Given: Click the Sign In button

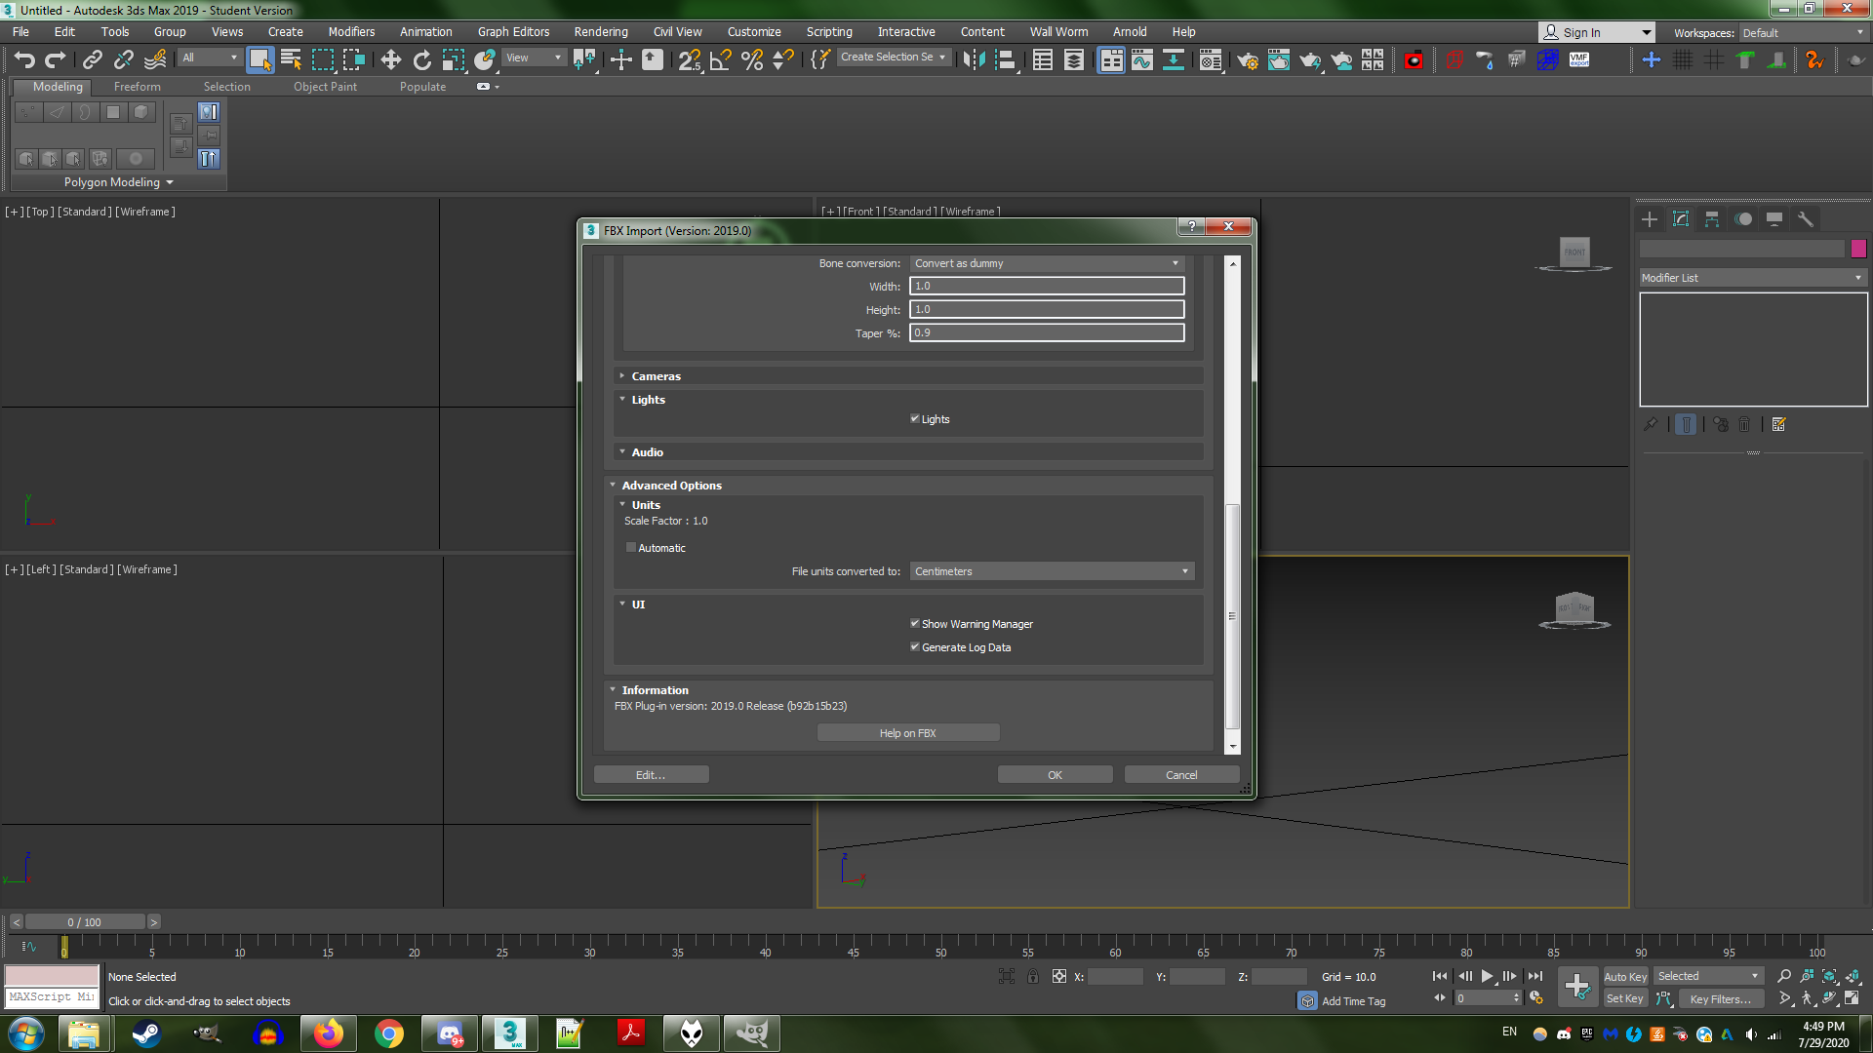Looking at the screenshot, I should tap(1596, 32).
